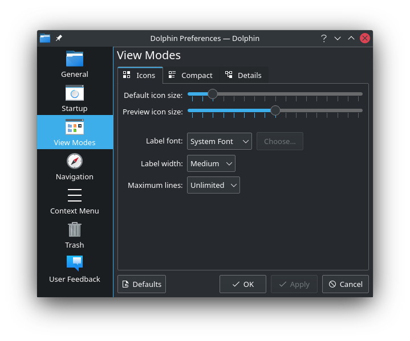
Task: Click the Navigation label in sidebar
Action: [x=75, y=177]
